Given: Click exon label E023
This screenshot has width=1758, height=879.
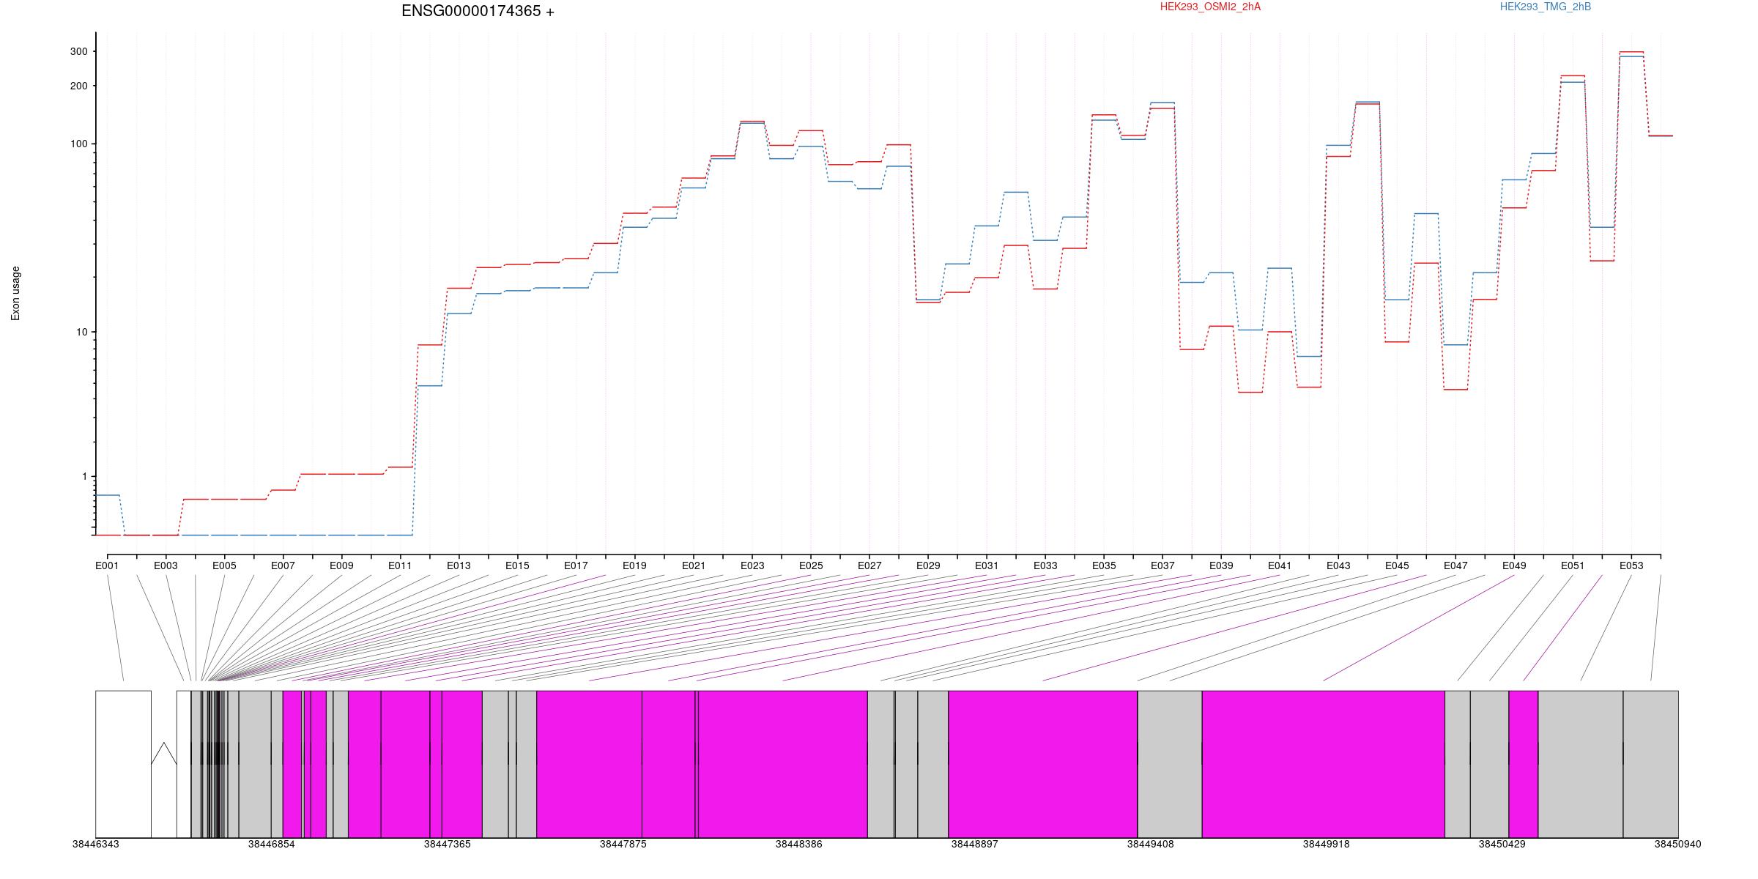Looking at the screenshot, I should pos(752,565).
